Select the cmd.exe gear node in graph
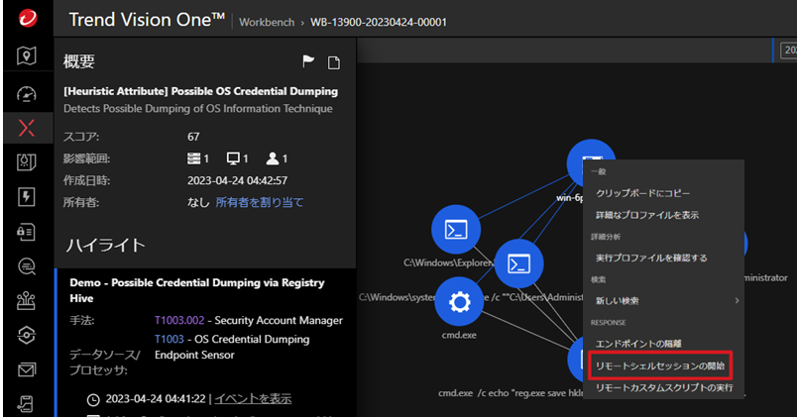797x417 pixels. [x=457, y=301]
